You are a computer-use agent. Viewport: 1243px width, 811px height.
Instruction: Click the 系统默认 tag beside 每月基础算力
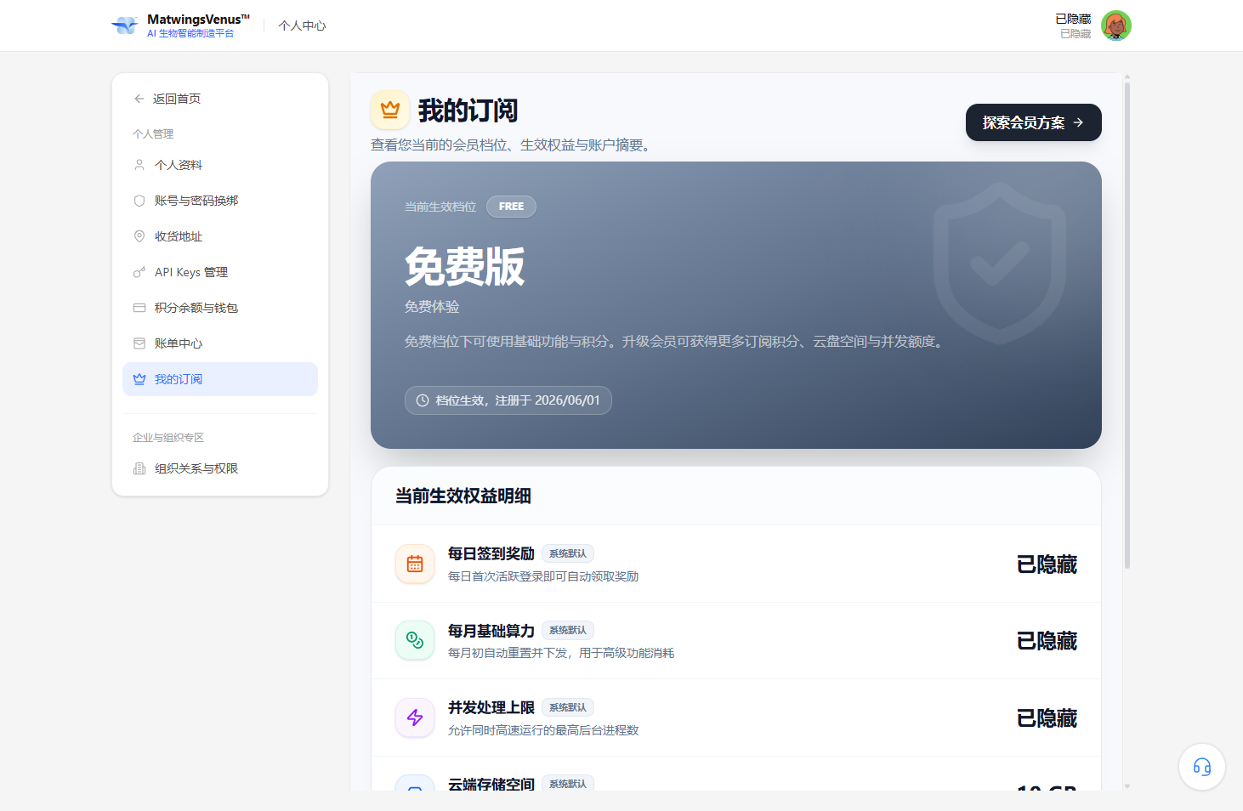click(x=568, y=630)
